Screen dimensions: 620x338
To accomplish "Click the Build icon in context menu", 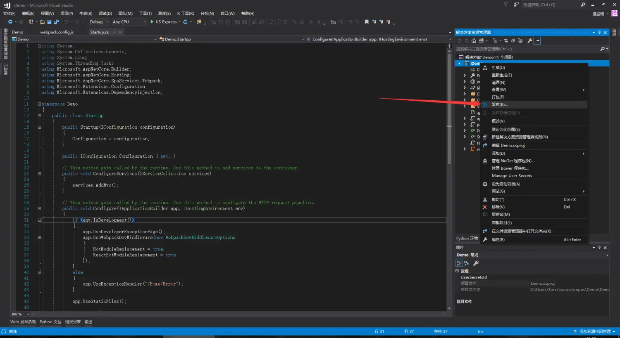I will point(485,68).
